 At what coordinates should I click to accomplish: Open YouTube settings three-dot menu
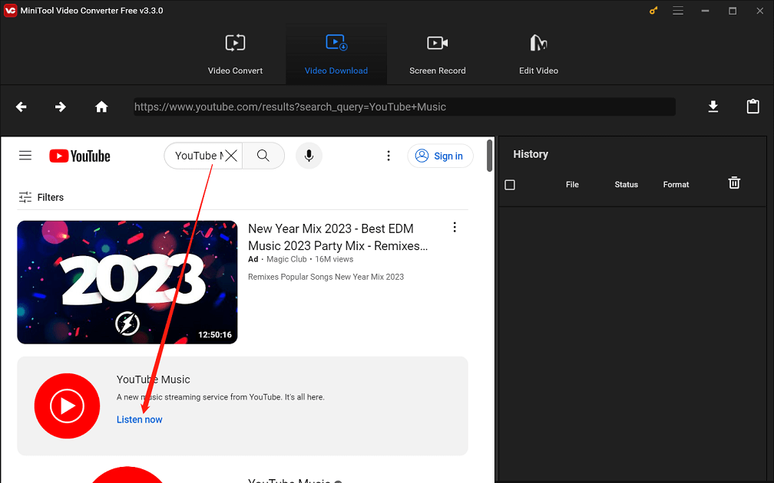point(389,156)
